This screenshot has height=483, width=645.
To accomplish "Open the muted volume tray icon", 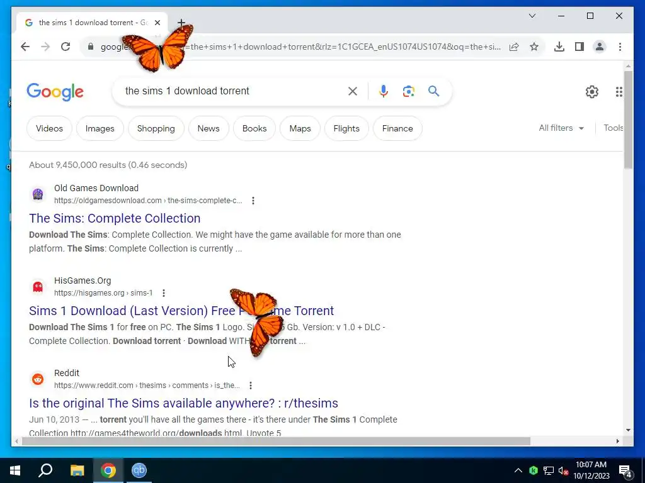I will tap(564, 470).
